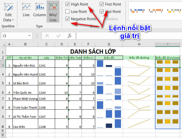Click line sparkline in Trịnh Xuân Thanh row
This screenshot has height=138, width=182.
pos(139,105)
